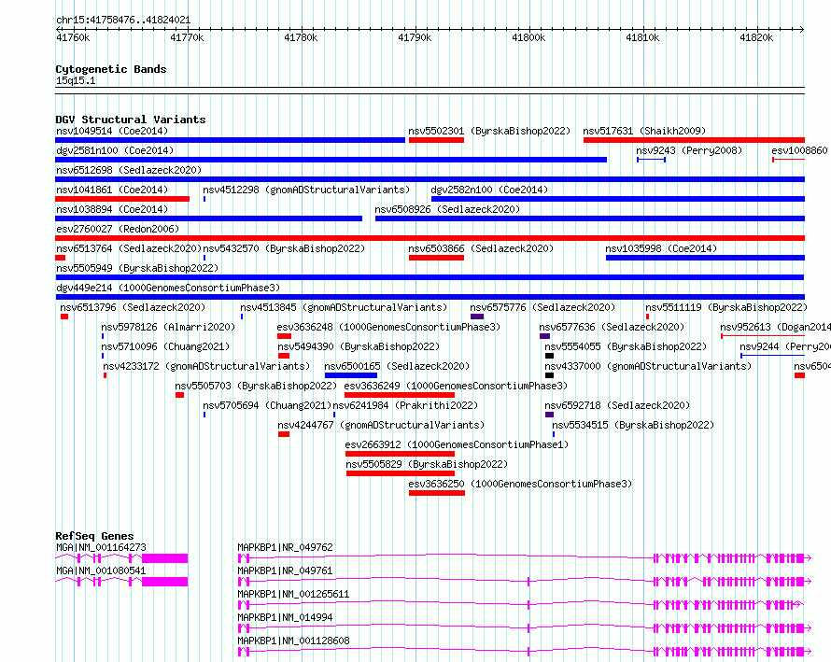The width and height of the screenshot is (831, 662).
Task: Select the nsv5502301 (ByrskaBishop2022) variant
Action: pyautogui.click(x=489, y=131)
